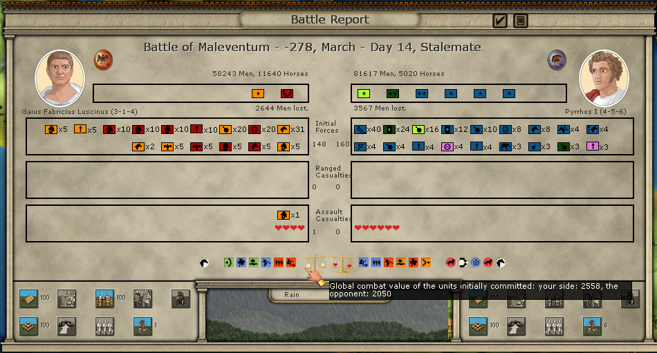Click the blue pentagon circle ability icon
The width and height of the screenshot is (657, 353).
(475, 263)
